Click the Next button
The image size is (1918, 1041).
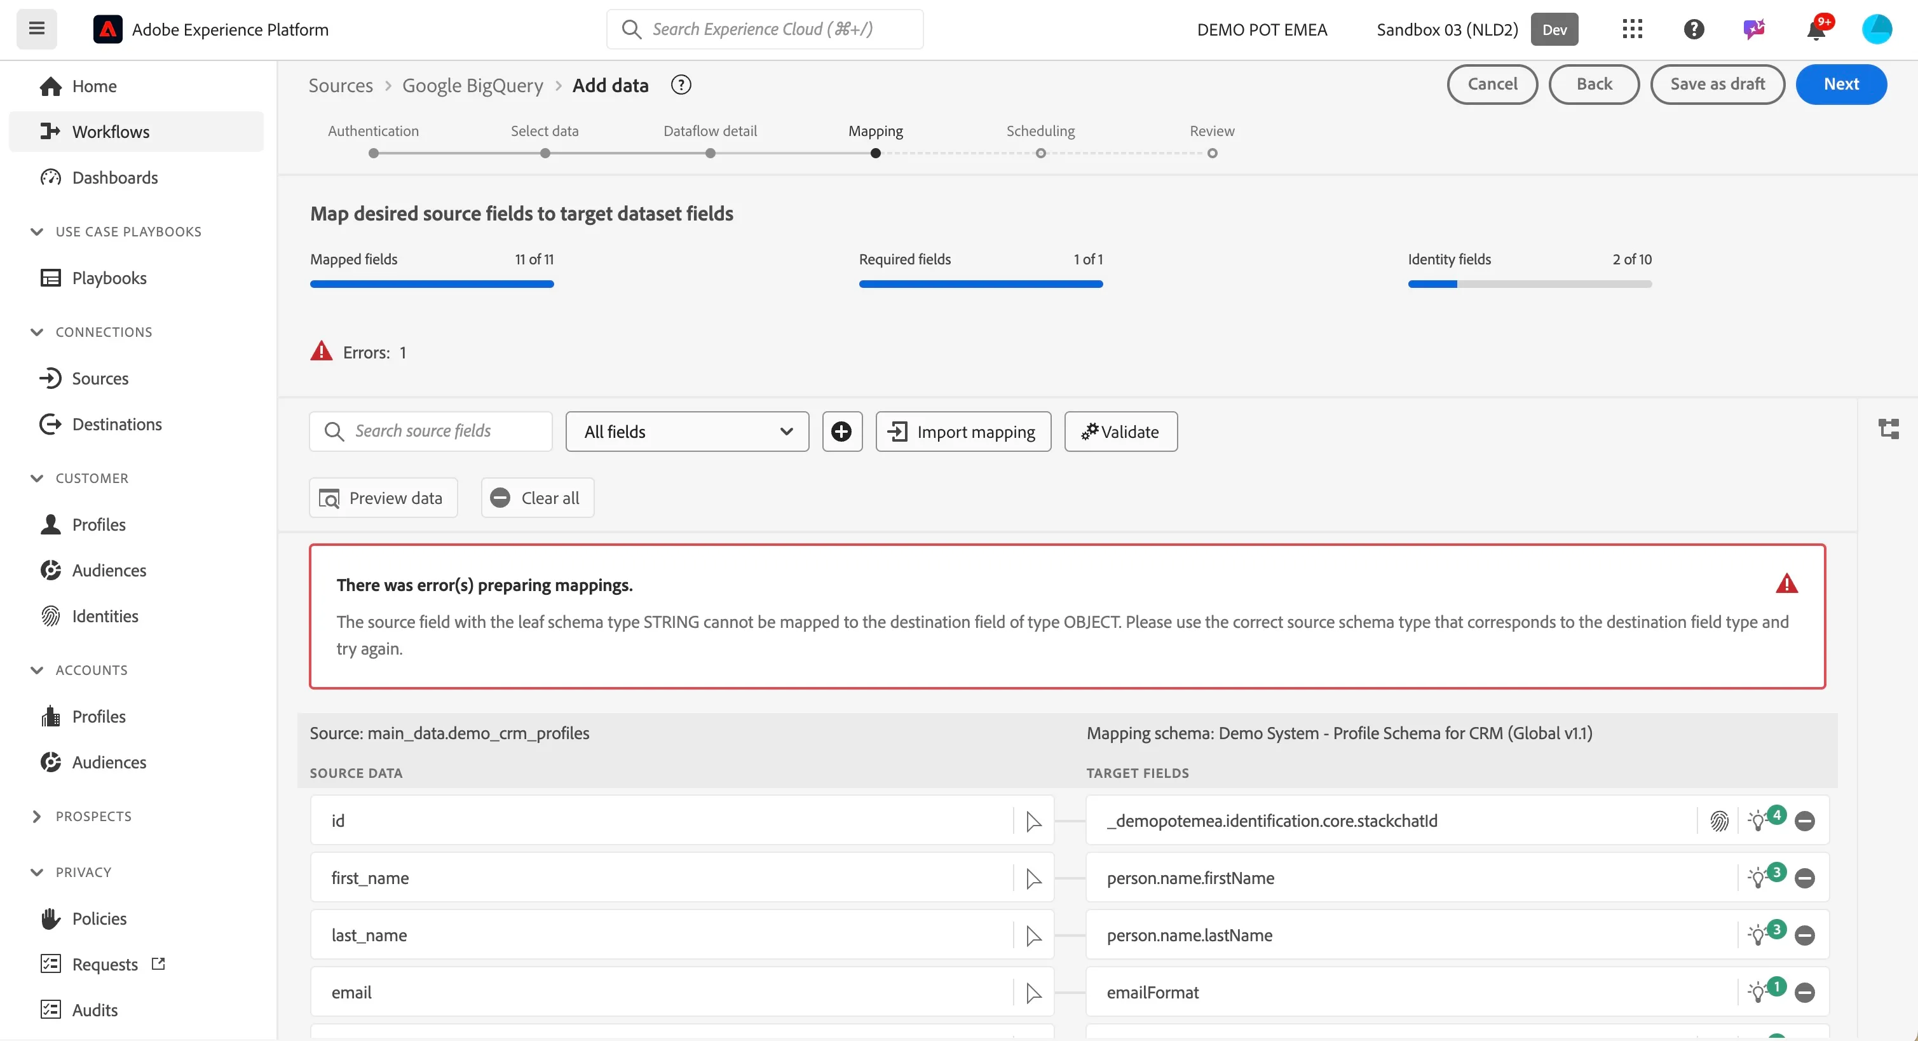tap(1840, 84)
